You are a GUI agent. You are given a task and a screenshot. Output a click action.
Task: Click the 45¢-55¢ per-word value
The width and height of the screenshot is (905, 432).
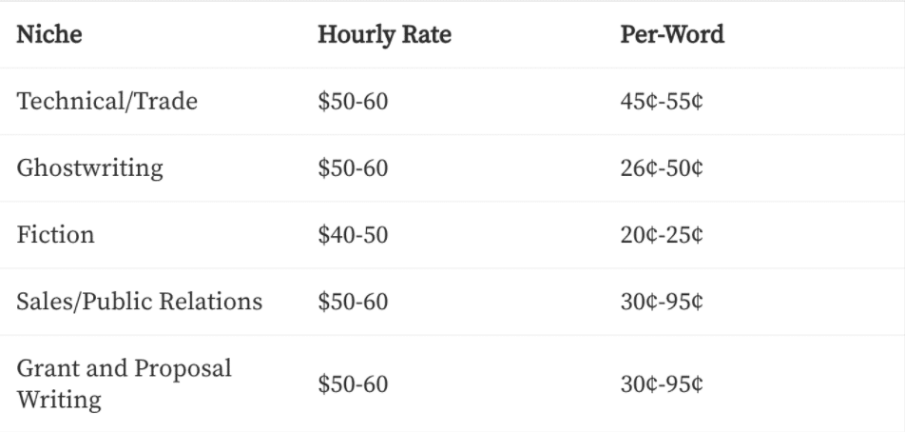point(662,102)
